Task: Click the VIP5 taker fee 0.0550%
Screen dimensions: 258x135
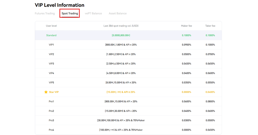Action: (210, 83)
